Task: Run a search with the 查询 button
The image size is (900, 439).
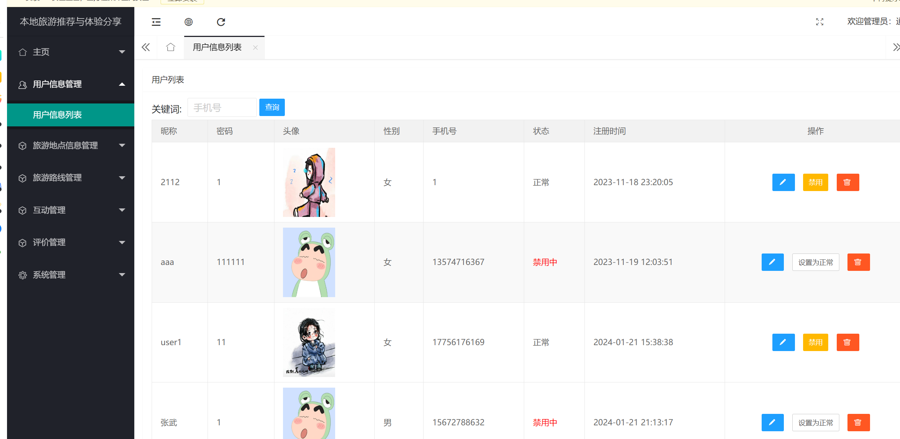Action: tap(272, 107)
